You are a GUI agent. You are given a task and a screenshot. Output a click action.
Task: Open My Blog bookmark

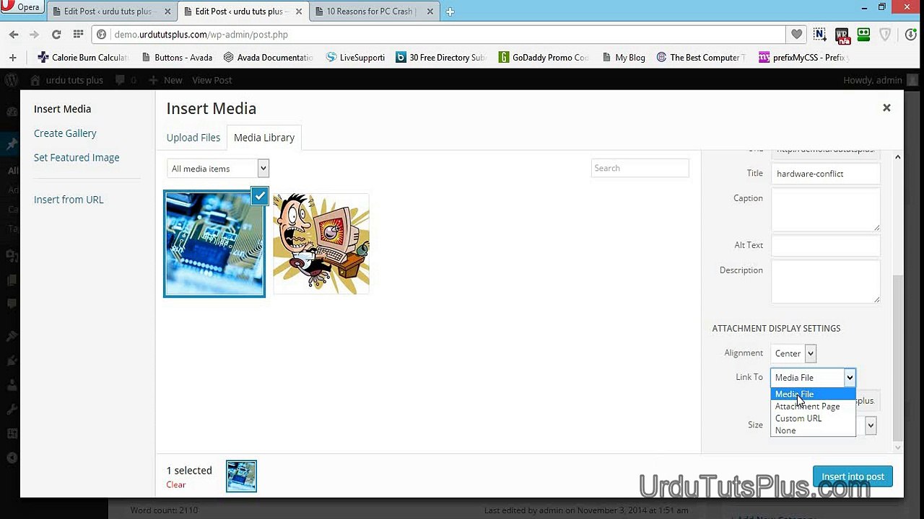point(623,57)
